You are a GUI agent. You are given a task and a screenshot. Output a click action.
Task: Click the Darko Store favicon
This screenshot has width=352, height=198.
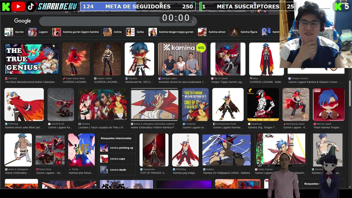pyautogui.click(x=37, y=169)
